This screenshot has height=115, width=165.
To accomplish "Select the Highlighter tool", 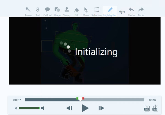I will 110,12.
